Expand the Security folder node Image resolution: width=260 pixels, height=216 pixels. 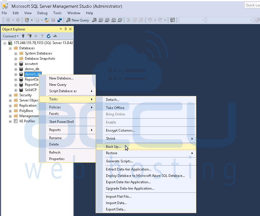(10, 95)
